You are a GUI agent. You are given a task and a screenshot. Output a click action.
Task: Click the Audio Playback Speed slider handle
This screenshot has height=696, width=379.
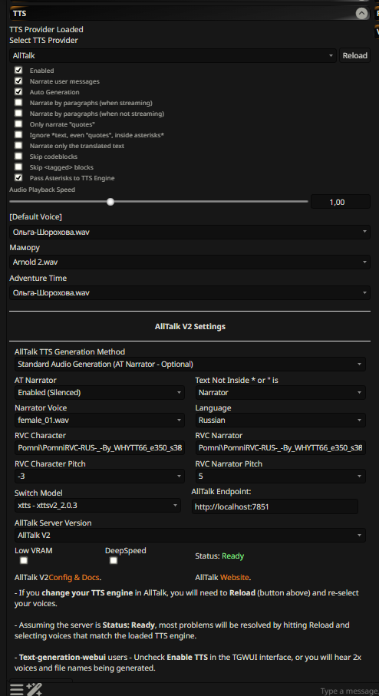point(110,202)
